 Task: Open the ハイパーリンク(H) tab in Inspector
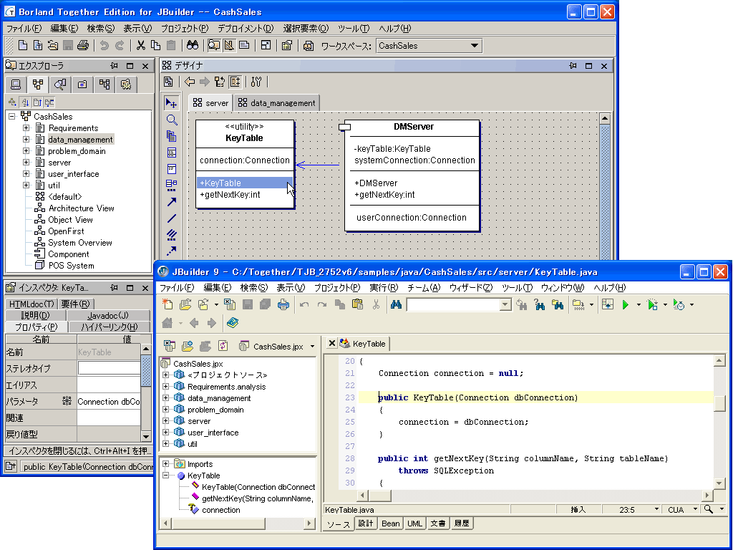click(110, 327)
